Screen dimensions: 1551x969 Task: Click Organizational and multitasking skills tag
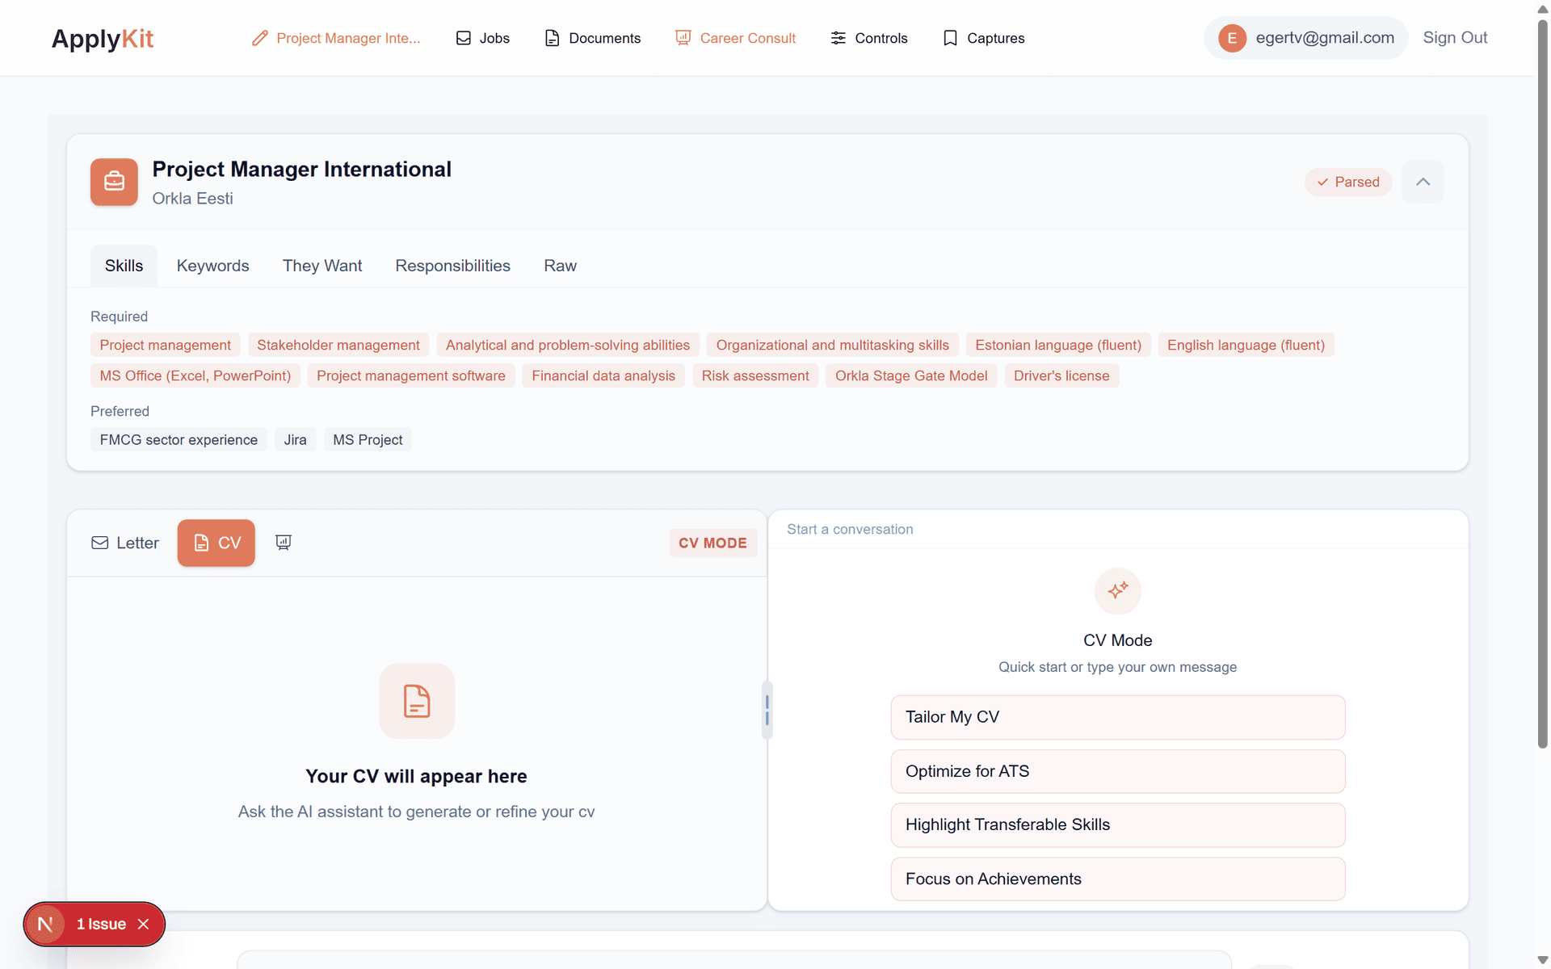click(833, 345)
